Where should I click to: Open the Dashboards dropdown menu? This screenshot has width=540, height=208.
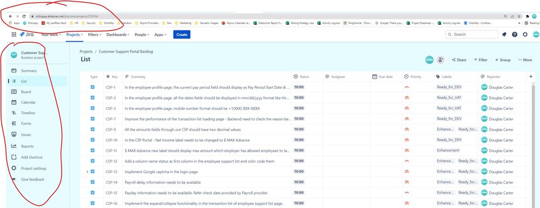click(x=118, y=35)
